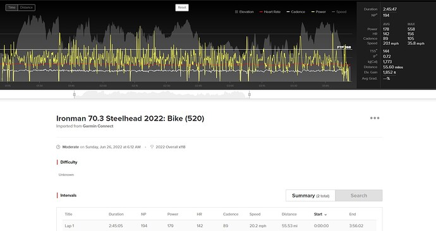Viewport: 436px width, 231px height.
Task: Click the 2022 Overall x118 achievement
Action: pos(170,147)
